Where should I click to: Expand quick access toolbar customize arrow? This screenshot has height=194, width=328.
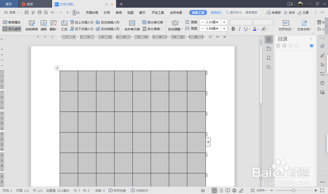67,12
